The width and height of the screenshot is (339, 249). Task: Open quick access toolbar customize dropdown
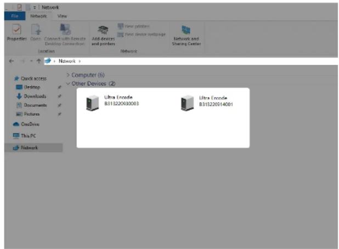click(35, 7)
